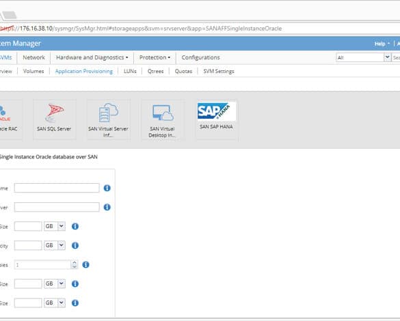The image size is (400, 321).
Task: Select the SAN Virtual Server Infrastructure icon
Action: pyautogui.click(x=109, y=120)
